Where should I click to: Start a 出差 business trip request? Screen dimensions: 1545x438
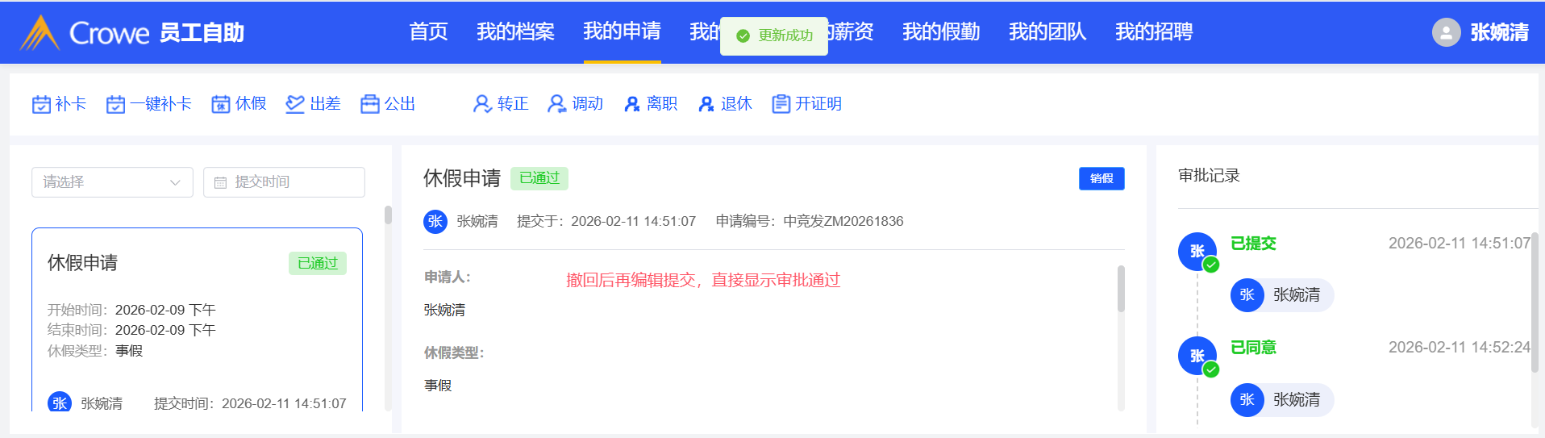(x=313, y=104)
